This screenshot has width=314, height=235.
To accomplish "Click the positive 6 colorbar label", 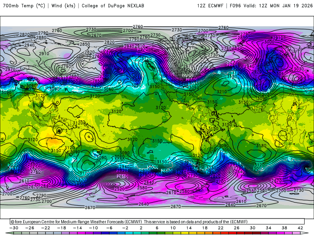I will click(x=157, y=228).
